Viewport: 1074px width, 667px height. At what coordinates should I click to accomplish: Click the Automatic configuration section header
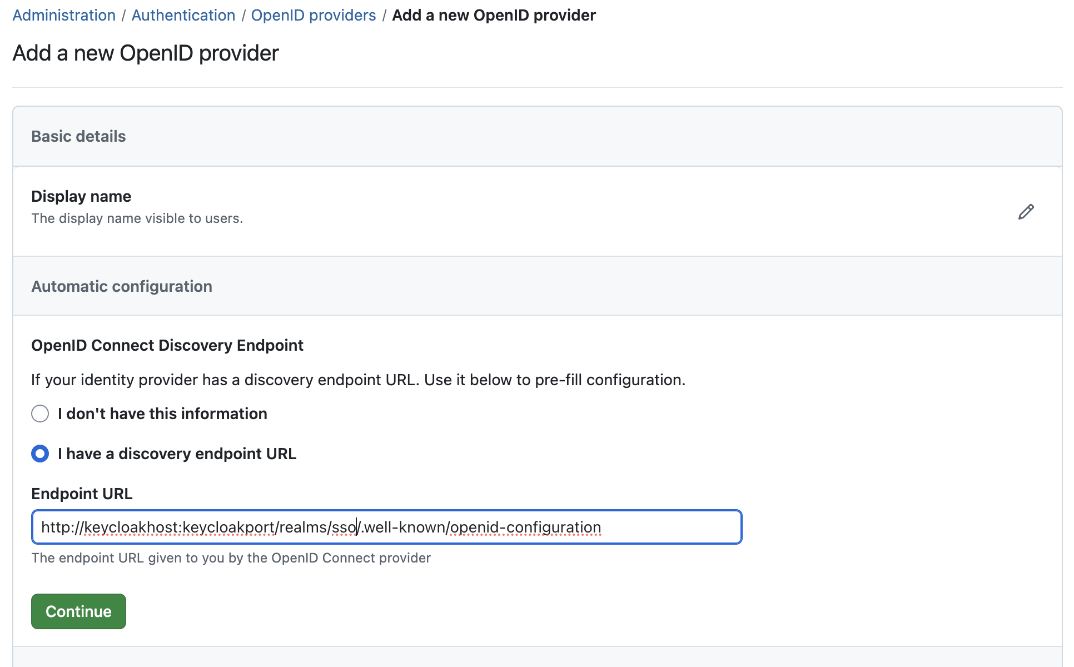coord(122,286)
